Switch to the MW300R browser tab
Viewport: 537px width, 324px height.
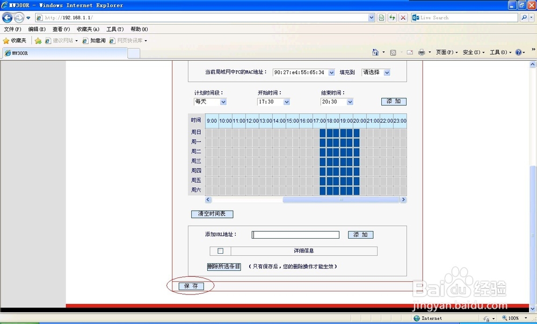(21, 53)
